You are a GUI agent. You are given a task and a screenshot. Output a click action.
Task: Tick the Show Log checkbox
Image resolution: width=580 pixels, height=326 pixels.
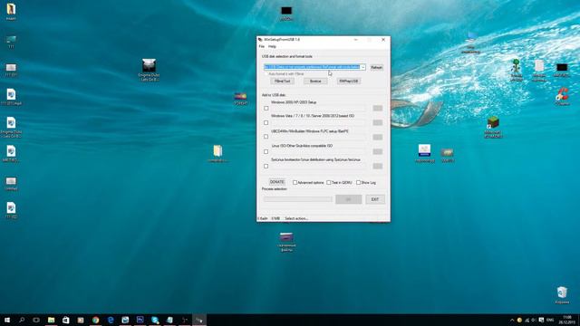coord(358,183)
